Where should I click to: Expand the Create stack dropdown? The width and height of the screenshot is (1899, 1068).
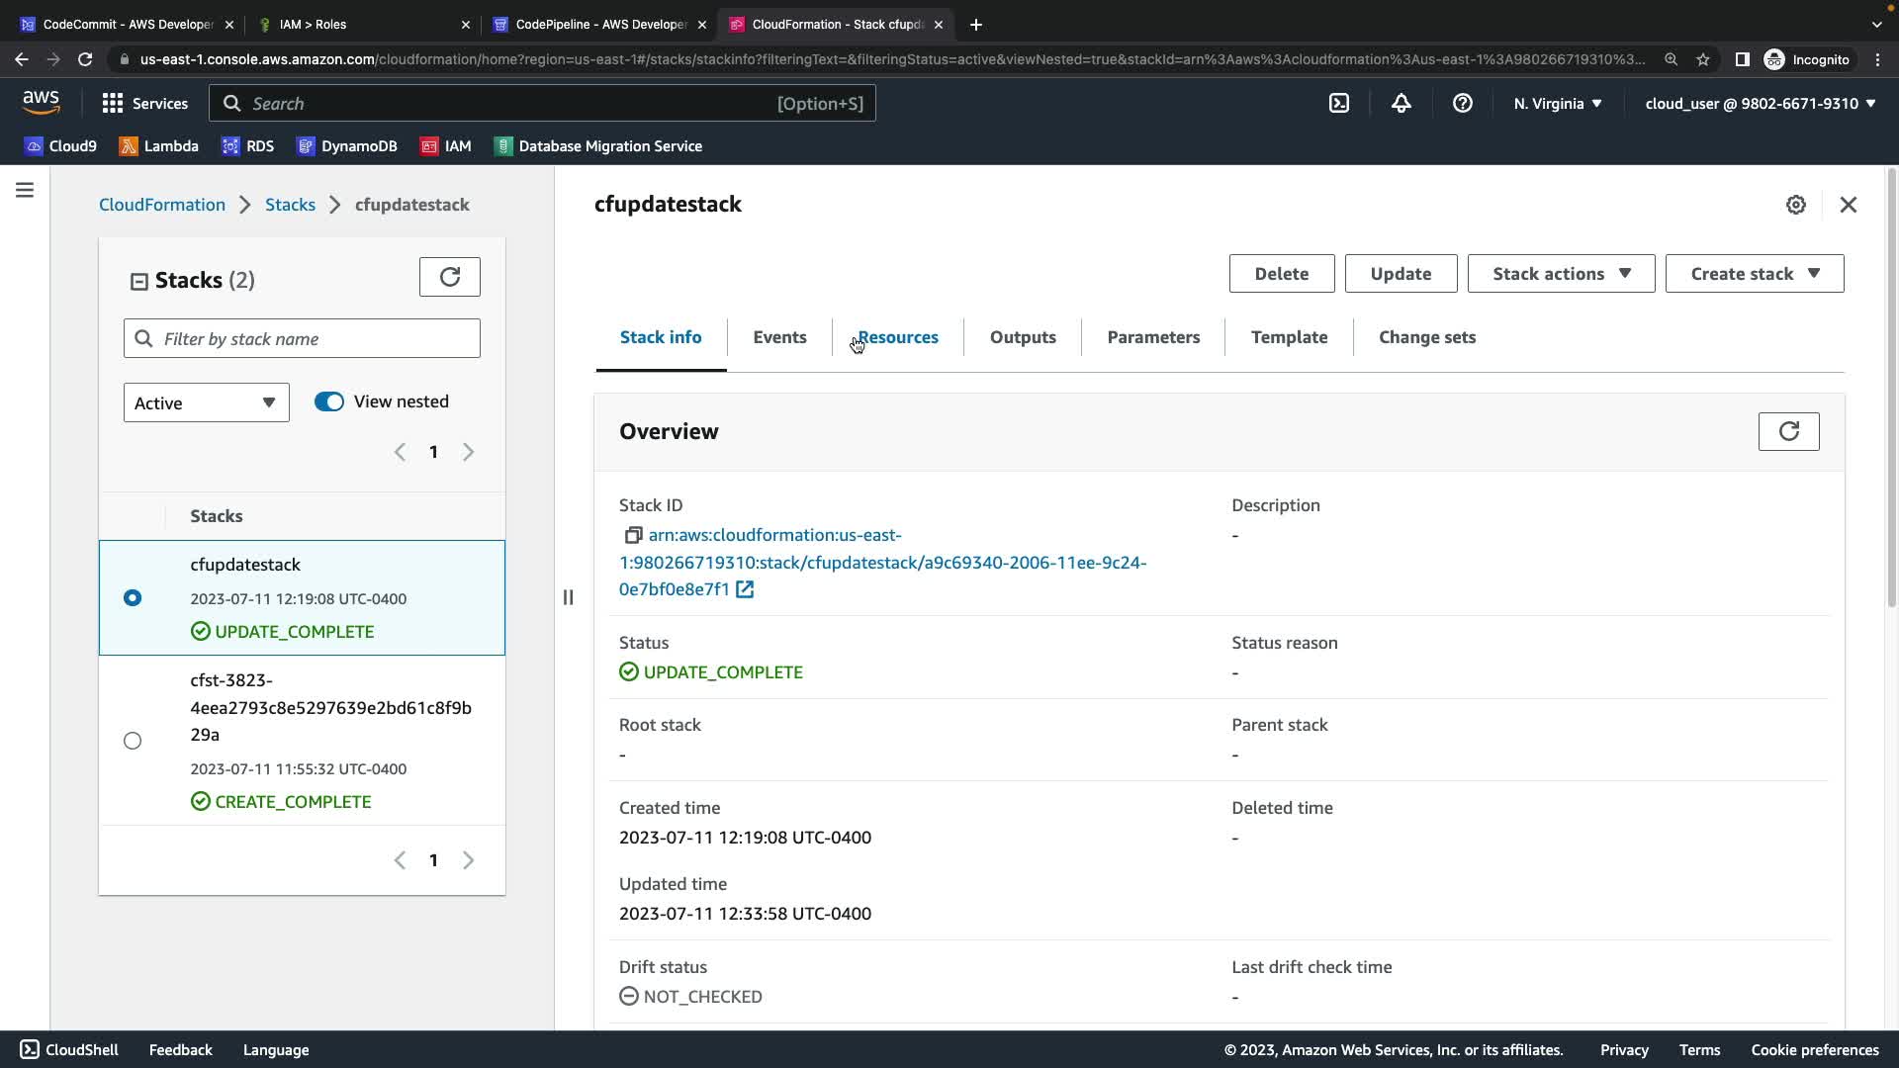(x=1754, y=274)
